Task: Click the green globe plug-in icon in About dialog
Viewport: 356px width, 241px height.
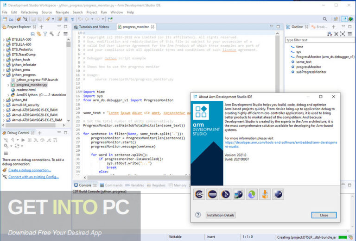Action: pyautogui.click(x=252, y=194)
